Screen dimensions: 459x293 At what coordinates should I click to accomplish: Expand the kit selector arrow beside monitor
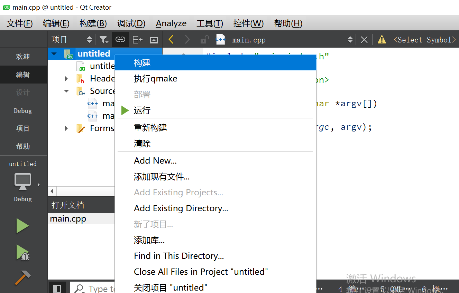pyautogui.click(x=39, y=185)
